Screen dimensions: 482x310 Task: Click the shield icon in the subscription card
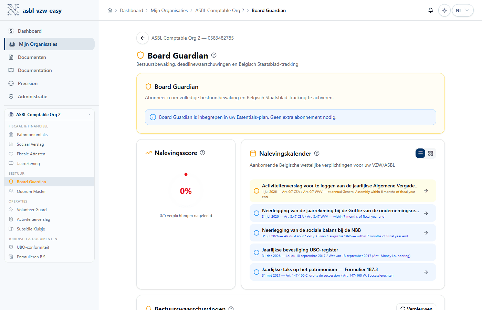(x=148, y=86)
